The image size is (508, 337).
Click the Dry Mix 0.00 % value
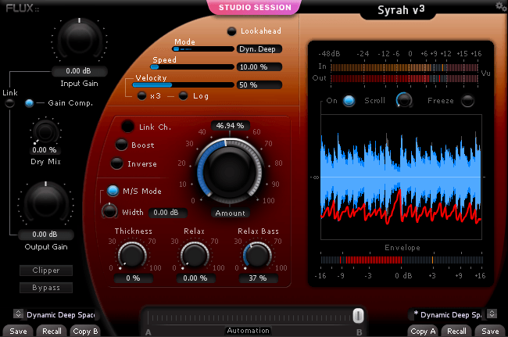tap(45, 150)
